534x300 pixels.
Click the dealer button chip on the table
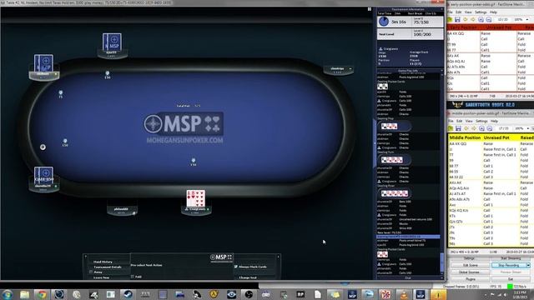[43, 147]
